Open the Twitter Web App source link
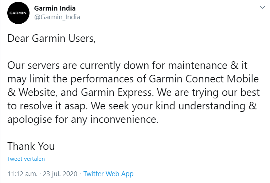The height and width of the screenshot is (183, 270). pos(108,174)
